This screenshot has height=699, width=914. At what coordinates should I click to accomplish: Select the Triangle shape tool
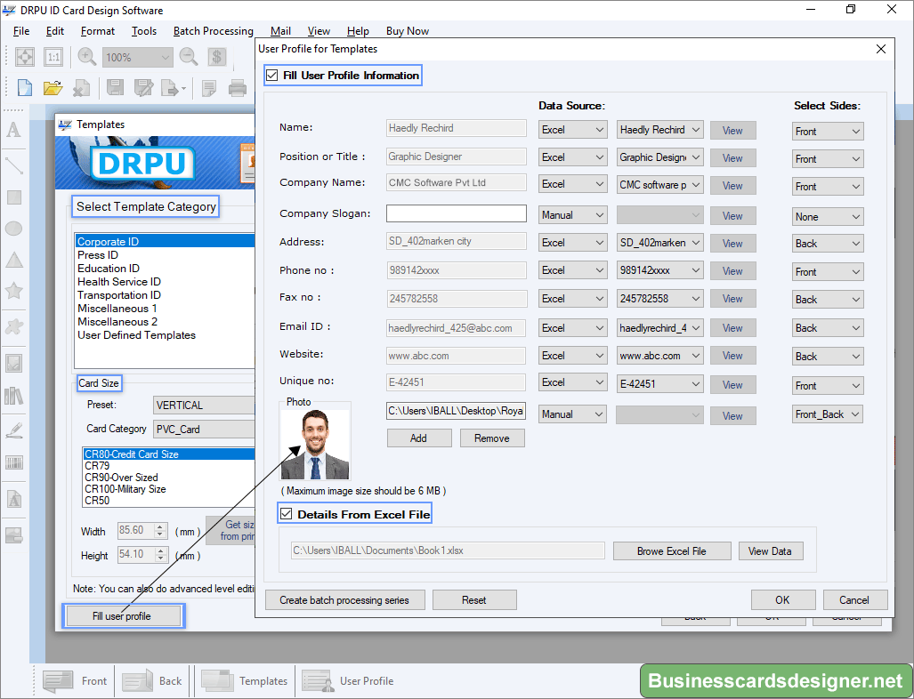14,260
